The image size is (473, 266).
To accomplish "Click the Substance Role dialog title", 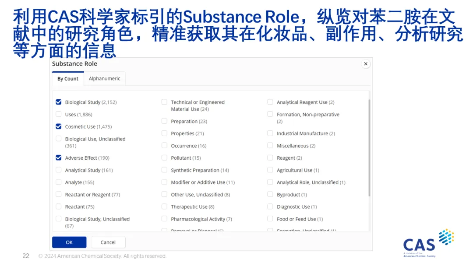I will 74,64.
